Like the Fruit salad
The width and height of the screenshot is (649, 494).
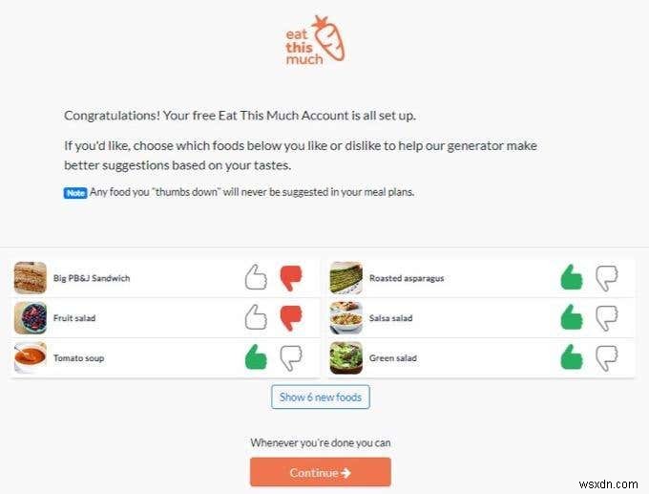255,317
